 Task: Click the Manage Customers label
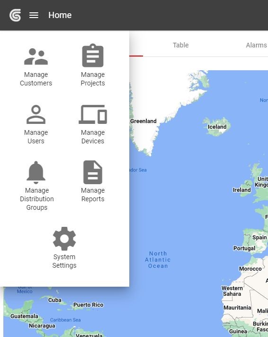[x=36, y=79]
